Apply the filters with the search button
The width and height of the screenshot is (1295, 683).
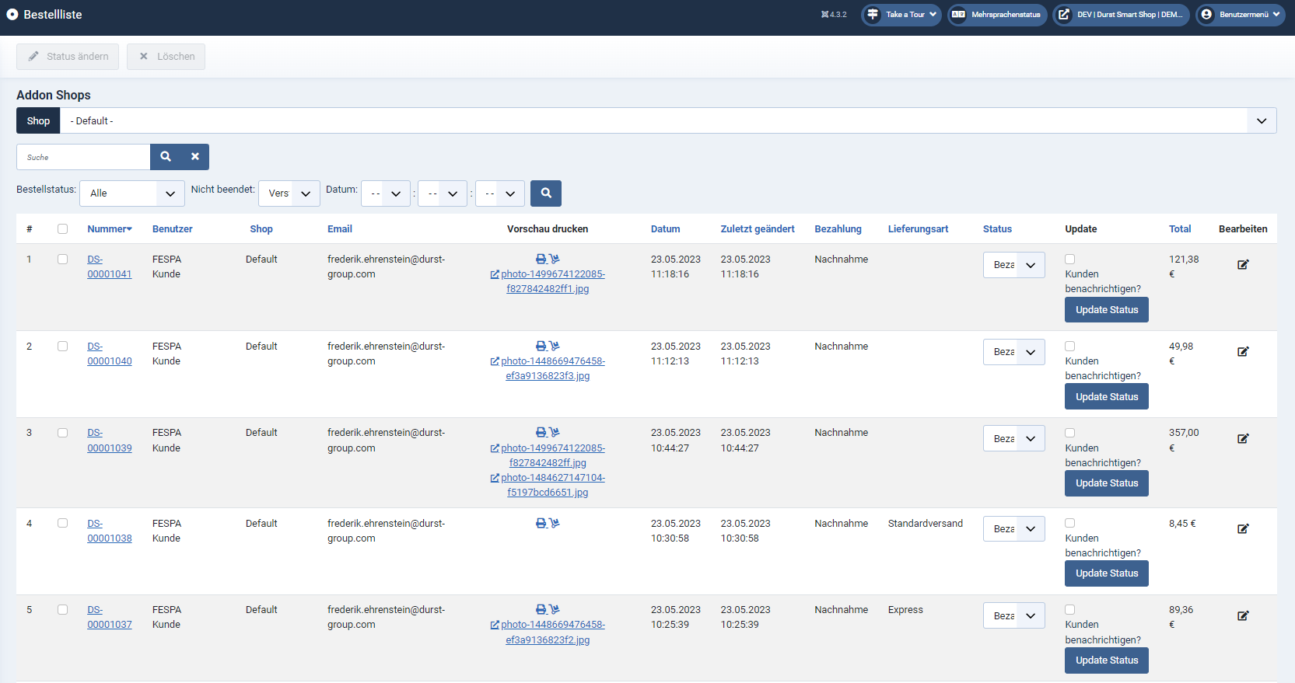point(546,193)
